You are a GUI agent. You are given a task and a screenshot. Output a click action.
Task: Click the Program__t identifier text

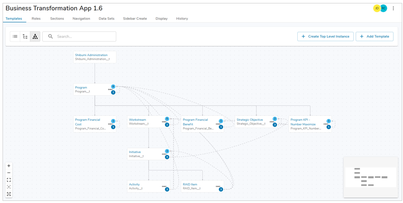point(83,91)
